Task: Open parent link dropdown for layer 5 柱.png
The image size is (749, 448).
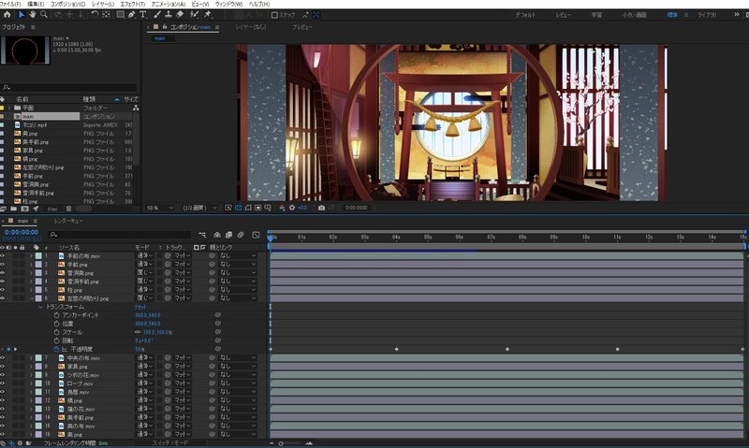Action: point(238,290)
